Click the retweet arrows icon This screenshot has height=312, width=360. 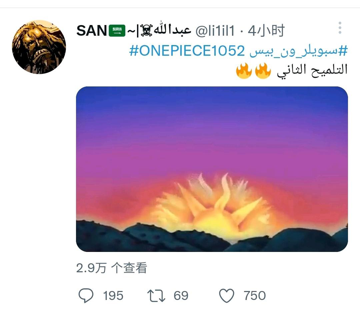(156, 296)
